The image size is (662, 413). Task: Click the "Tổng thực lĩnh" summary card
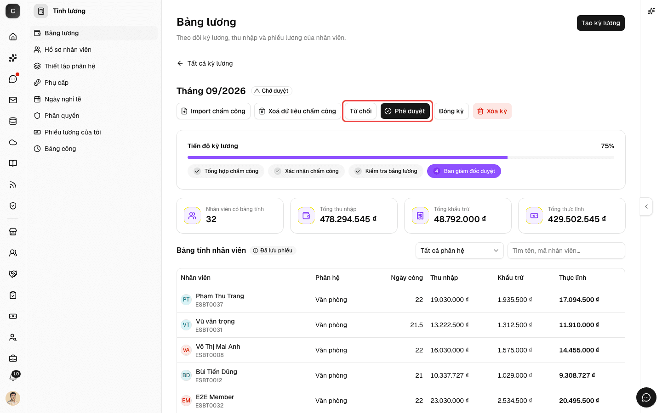tap(571, 216)
